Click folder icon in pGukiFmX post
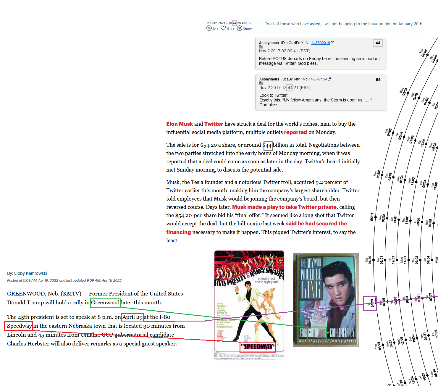Image resolution: width=438 pixels, height=386 pixels. click(261, 47)
